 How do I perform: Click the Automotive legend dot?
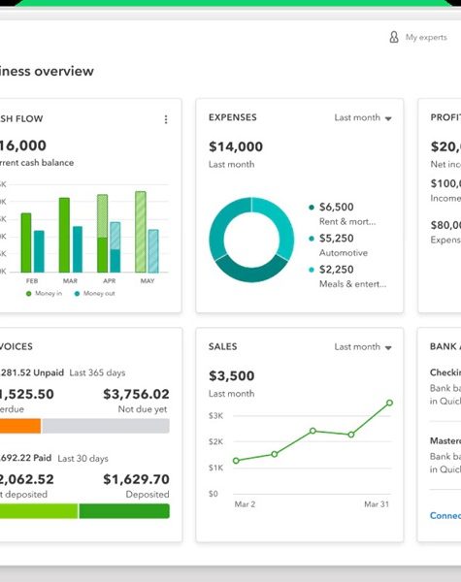click(x=312, y=239)
